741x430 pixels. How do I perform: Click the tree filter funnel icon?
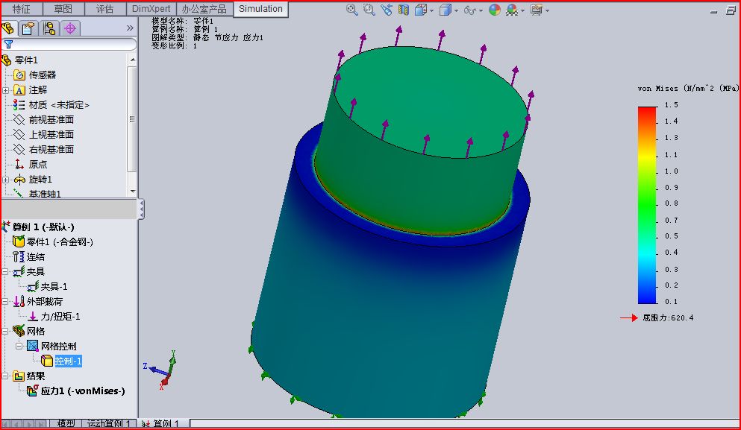pos(8,45)
